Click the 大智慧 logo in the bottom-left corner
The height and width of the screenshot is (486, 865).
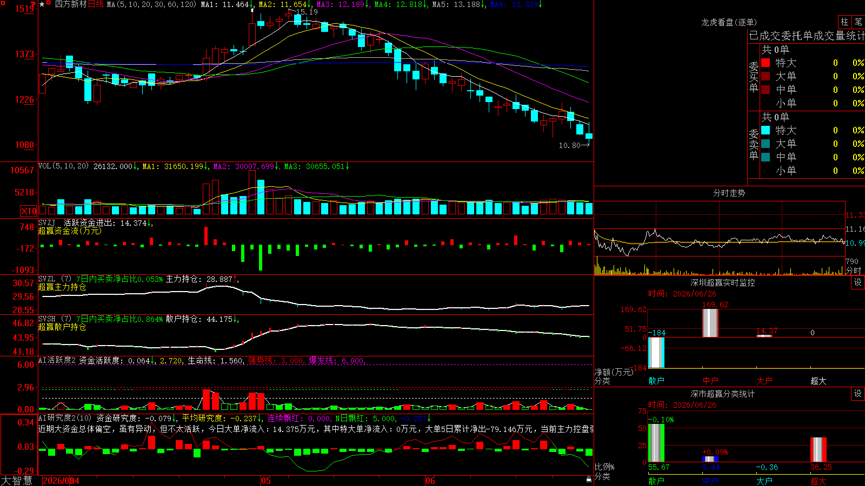(x=17, y=481)
